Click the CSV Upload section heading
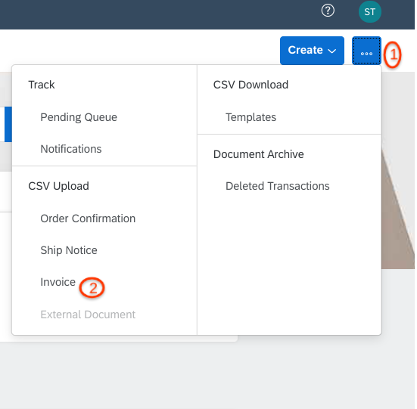417x409 pixels. (x=58, y=186)
